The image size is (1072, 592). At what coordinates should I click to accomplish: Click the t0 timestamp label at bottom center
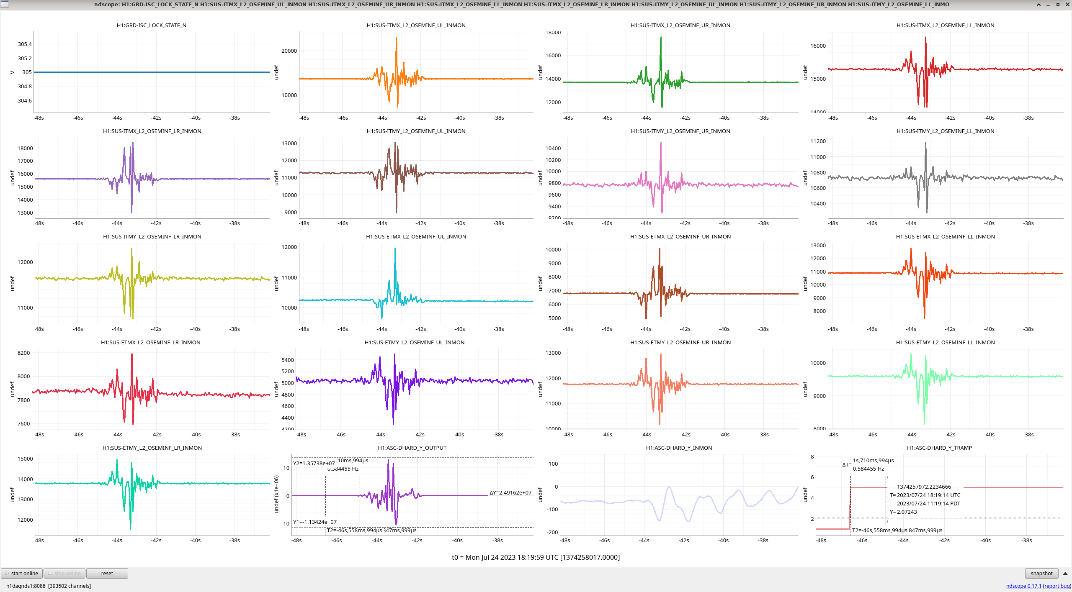click(x=536, y=557)
